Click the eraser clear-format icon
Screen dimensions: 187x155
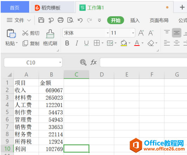[151, 43]
